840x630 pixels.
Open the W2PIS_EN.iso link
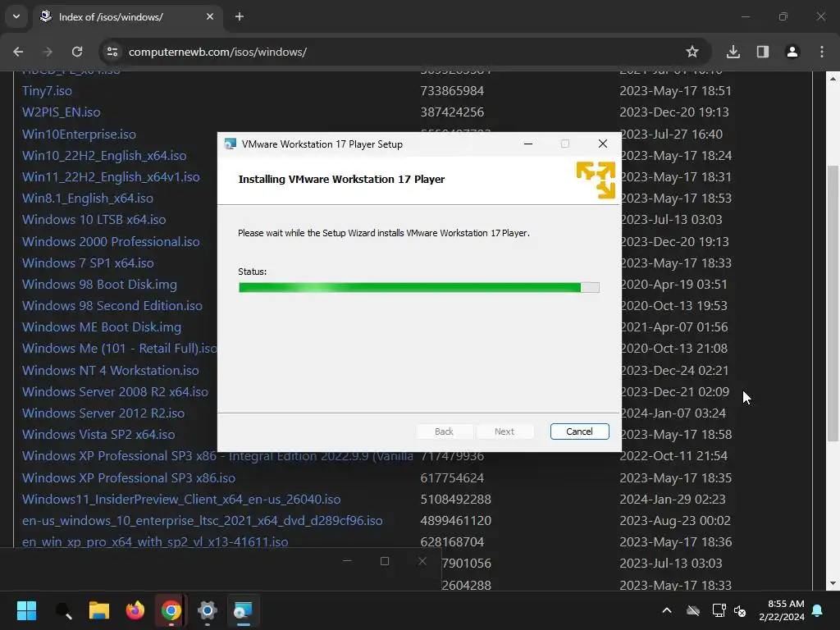[61, 112]
